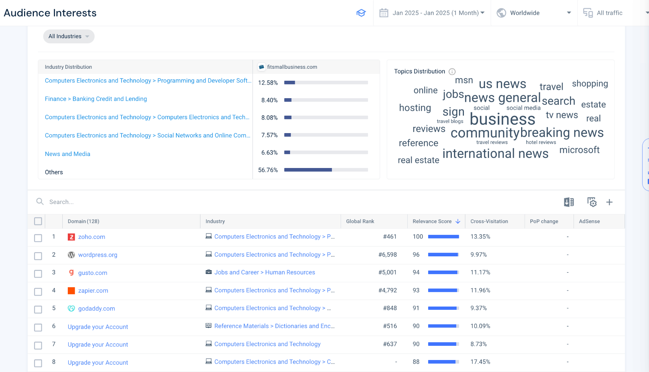Click the laptop industry icon in zoho.com row

(x=208, y=236)
